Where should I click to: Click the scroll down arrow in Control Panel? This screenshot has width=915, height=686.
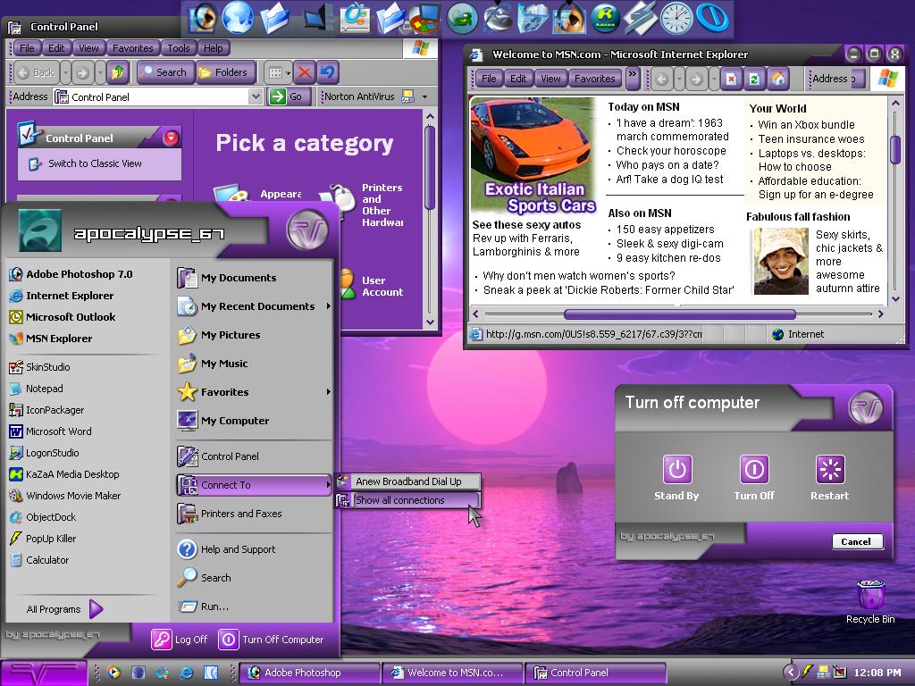point(430,322)
